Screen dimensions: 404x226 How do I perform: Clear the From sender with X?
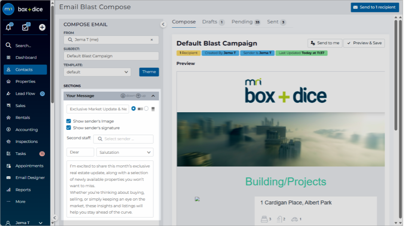click(152, 40)
